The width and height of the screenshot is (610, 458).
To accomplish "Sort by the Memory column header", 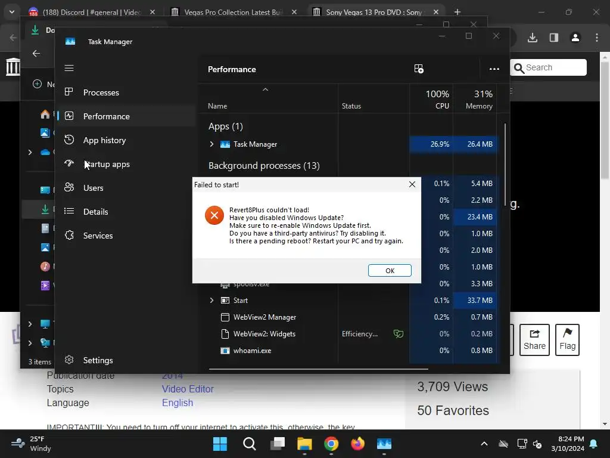I will (475, 100).
